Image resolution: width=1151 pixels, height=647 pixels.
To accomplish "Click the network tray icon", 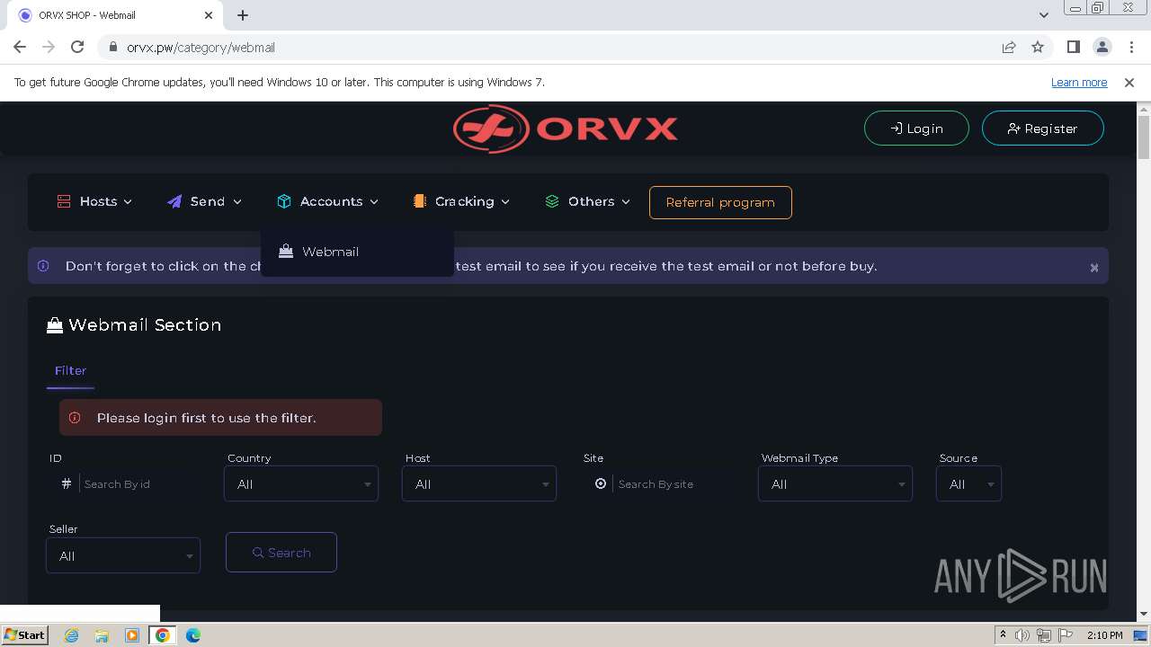I will point(1044,635).
